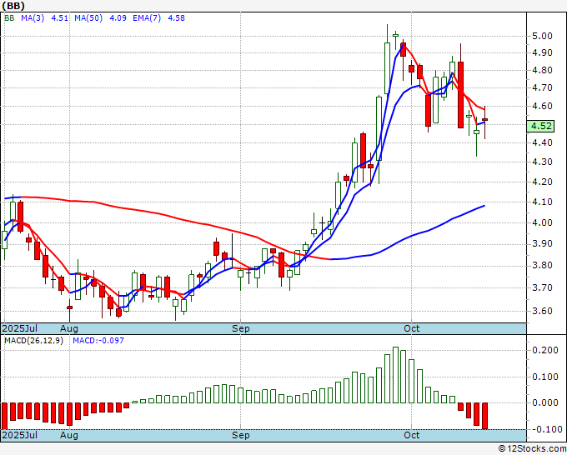Click the MA(50) legend label
567x455 pixels.
pyautogui.click(x=88, y=18)
